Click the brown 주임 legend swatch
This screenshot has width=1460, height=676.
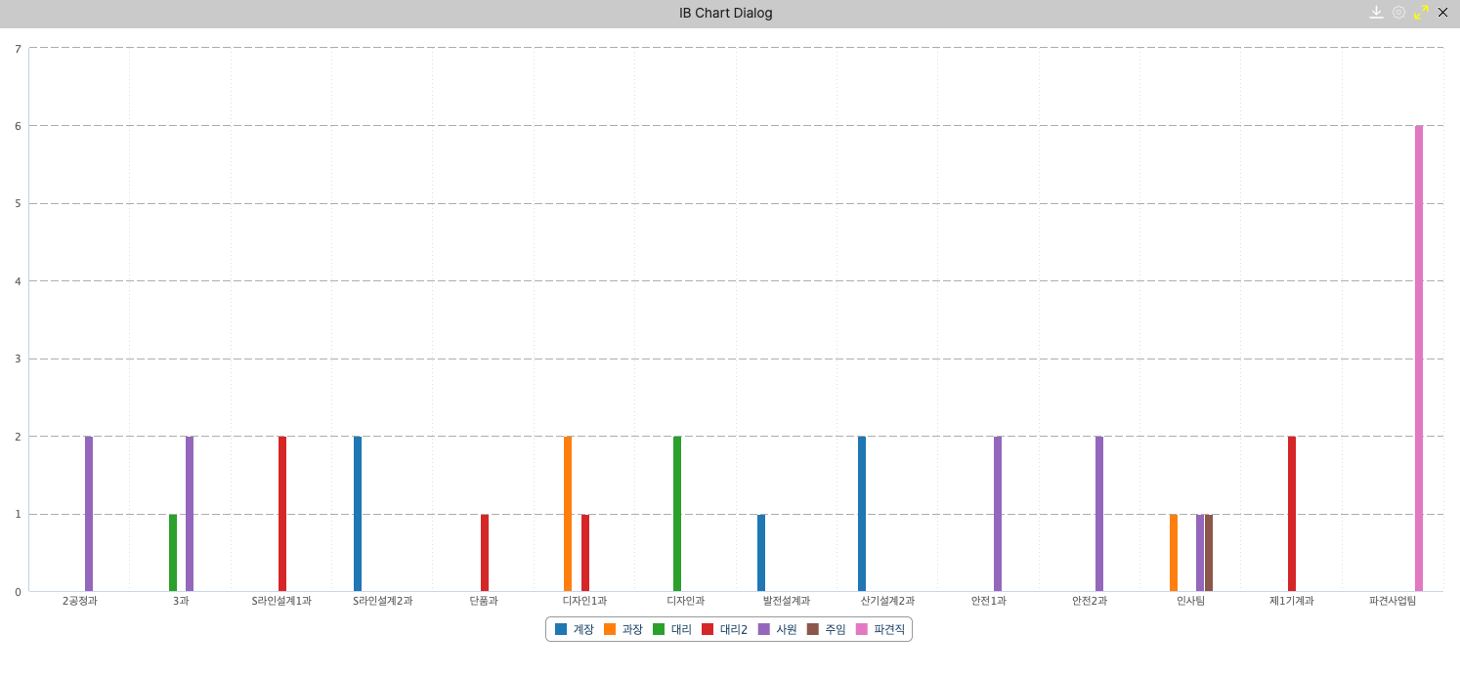812,630
